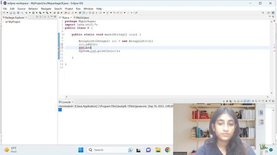Open Google Chrome from the taskbar
Image resolution: width=277 pixels, height=155 pixels.
coord(167,150)
